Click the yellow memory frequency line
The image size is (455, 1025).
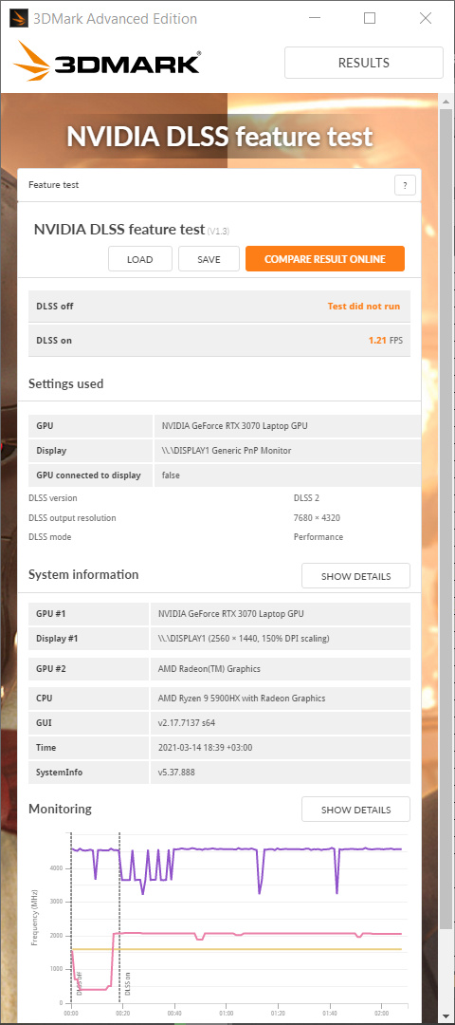(236, 948)
